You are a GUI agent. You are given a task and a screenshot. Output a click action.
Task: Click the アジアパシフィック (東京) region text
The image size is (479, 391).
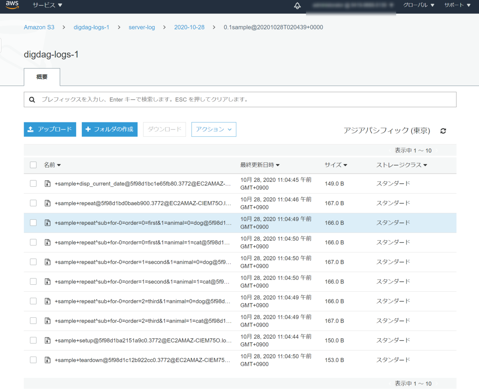coord(387,130)
